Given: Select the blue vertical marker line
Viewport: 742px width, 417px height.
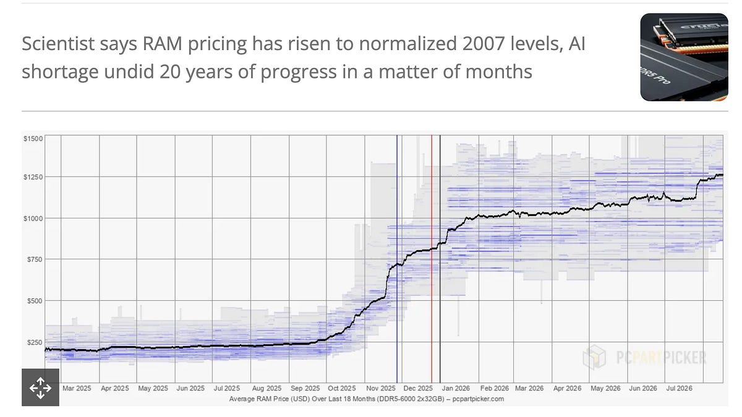Looking at the screenshot, I should 398,258.
